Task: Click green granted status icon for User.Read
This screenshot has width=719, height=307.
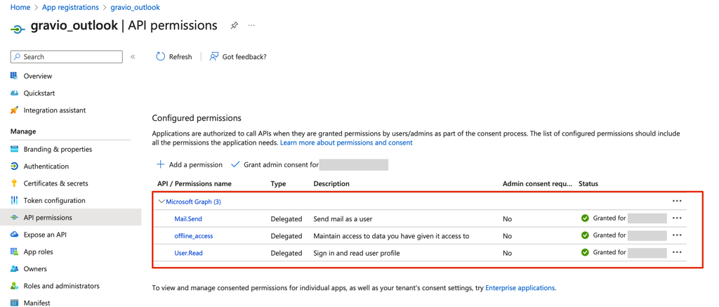Action: coord(585,252)
